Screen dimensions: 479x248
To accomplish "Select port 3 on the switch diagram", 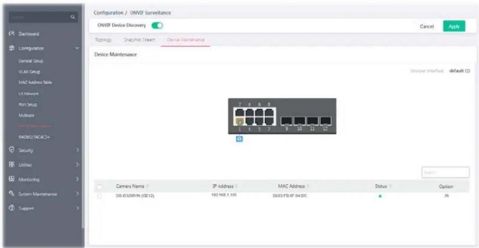I will tap(249, 121).
